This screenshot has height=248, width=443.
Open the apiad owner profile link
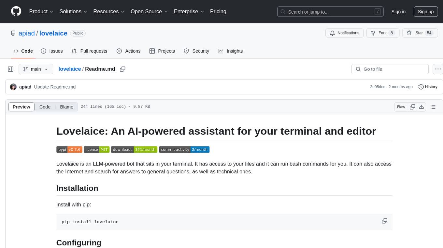point(27,33)
